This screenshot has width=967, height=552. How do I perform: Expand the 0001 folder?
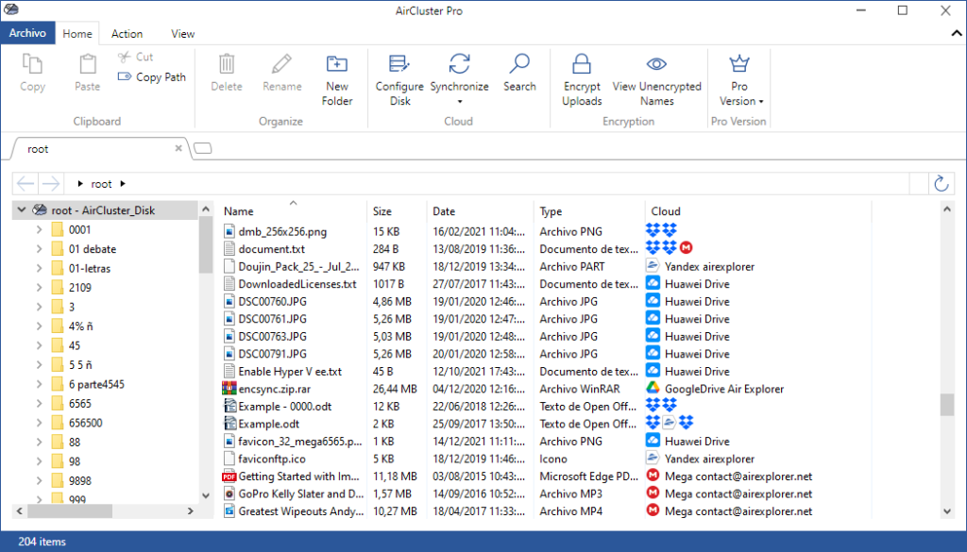(39, 230)
